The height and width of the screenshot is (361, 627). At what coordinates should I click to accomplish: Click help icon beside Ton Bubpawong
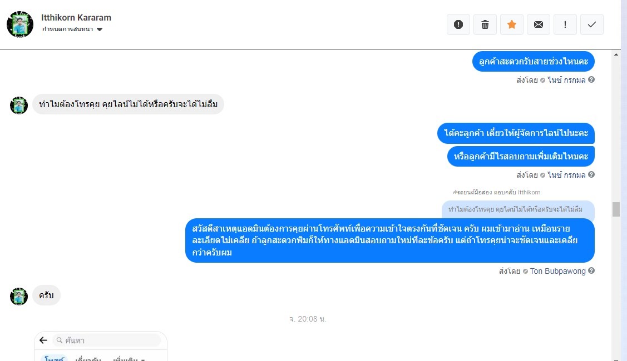point(591,271)
